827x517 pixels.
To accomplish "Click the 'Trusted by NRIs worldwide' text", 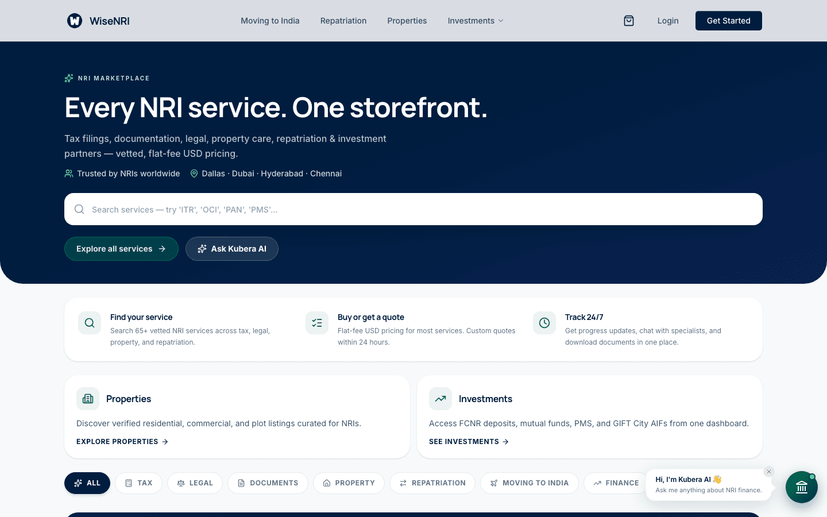I will pos(129,173).
